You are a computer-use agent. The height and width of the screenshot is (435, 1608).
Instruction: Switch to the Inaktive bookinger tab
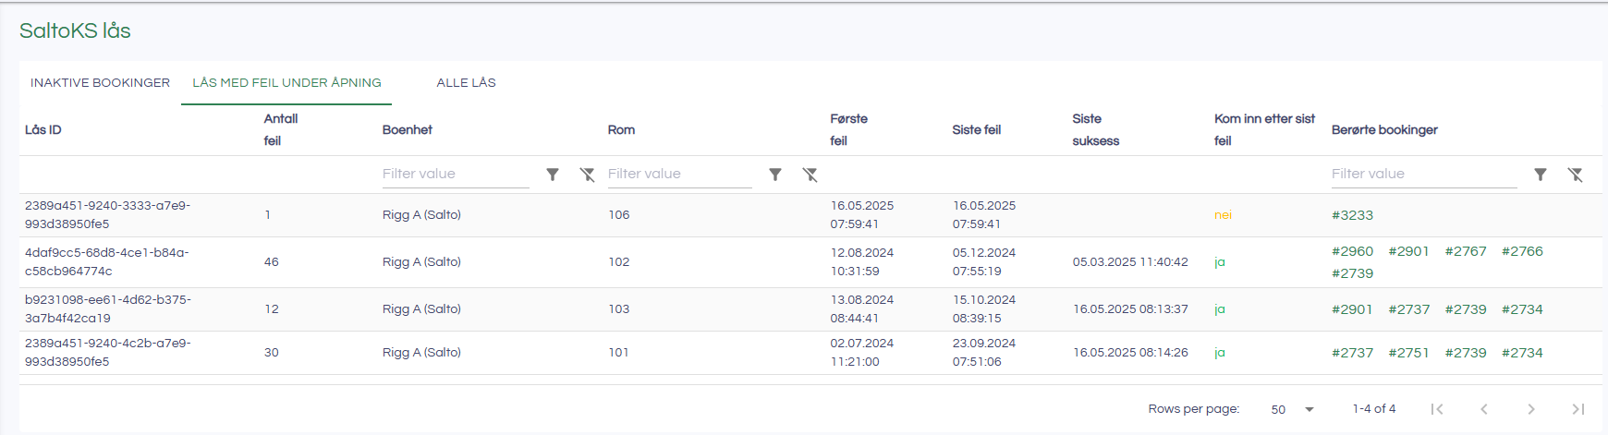pos(100,83)
